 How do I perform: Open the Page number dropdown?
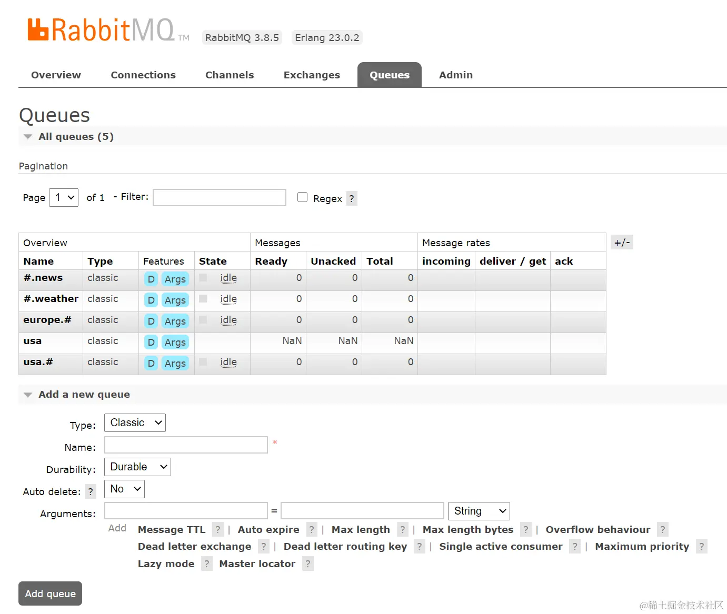64,197
